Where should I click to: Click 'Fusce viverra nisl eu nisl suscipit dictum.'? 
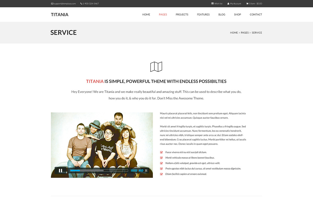[x=186, y=152]
